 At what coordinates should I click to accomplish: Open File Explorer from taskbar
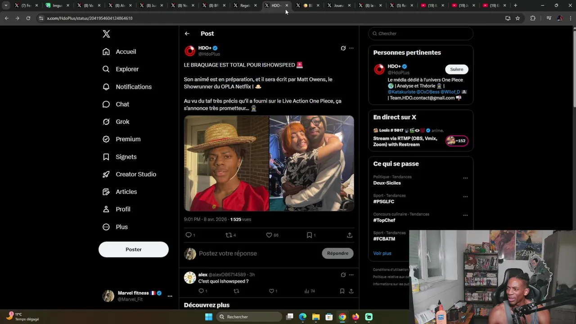pos(316,317)
